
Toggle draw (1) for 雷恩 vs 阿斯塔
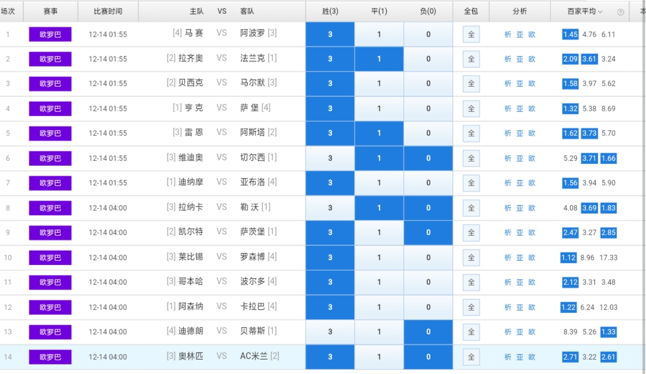pos(379,133)
